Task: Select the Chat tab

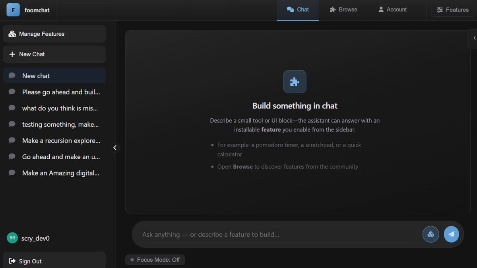Action: click(x=298, y=10)
